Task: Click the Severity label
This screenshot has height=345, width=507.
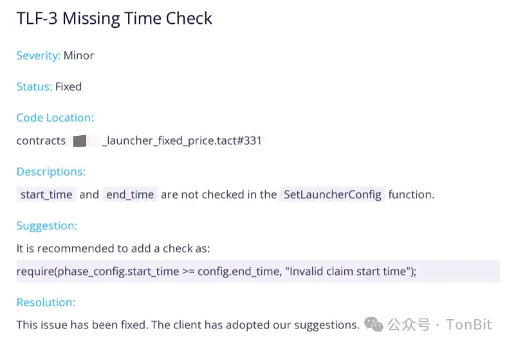Action: click(38, 55)
